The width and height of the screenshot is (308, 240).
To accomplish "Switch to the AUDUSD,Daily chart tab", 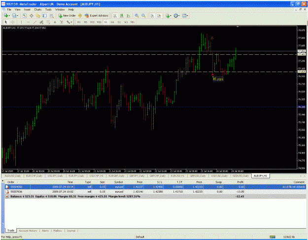I will coord(13,176).
